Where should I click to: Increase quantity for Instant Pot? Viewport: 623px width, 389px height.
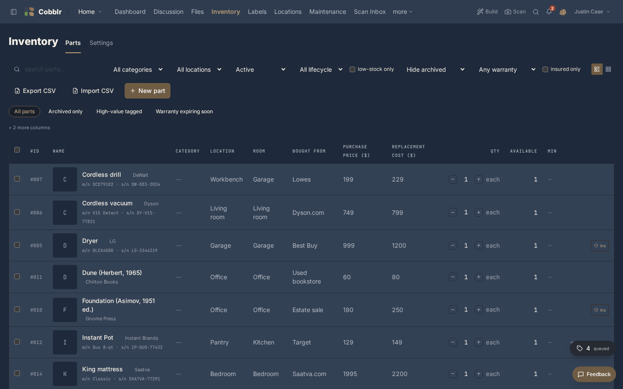coord(479,342)
